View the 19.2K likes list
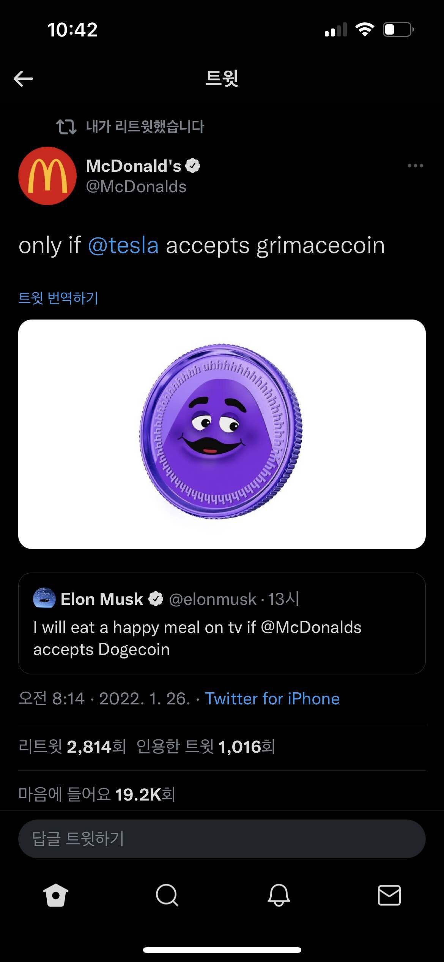 [x=97, y=794]
